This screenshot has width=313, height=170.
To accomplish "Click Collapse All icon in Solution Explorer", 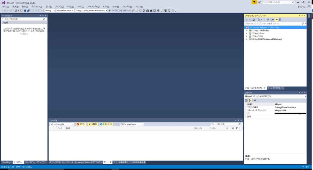I will click(x=268, y=20).
